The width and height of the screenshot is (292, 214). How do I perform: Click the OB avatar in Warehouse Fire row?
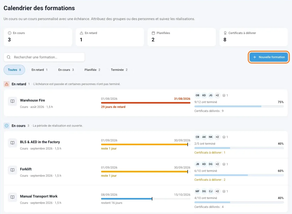197,95
